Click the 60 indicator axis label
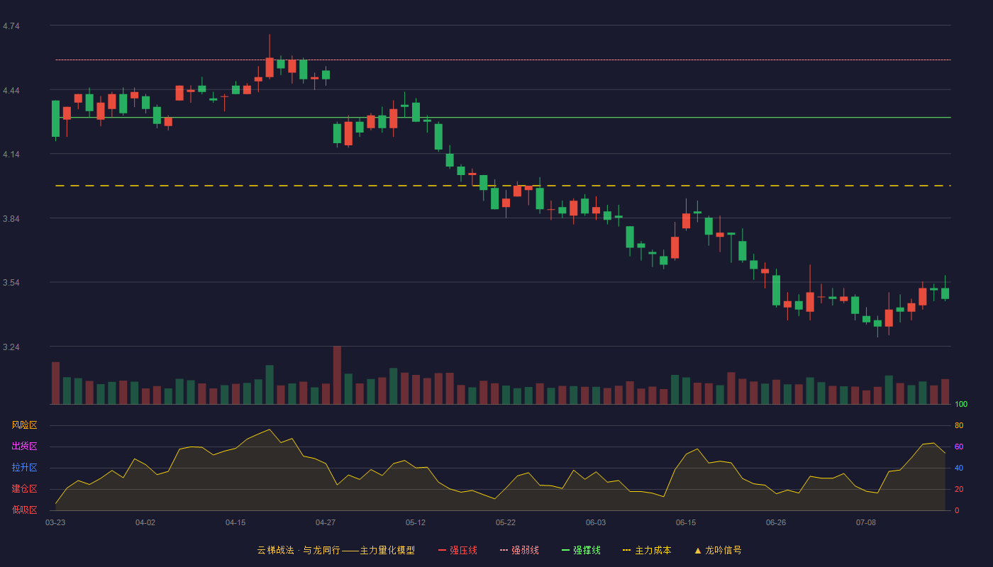 pyautogui.click(x=959, y=447)
